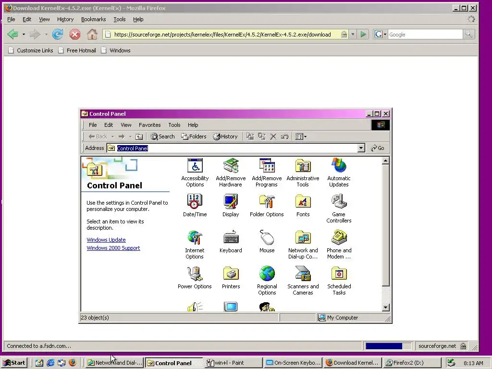Open Administrative Tools folder
The width and height of the screenshot is (492, 369).
coord(303,172)
